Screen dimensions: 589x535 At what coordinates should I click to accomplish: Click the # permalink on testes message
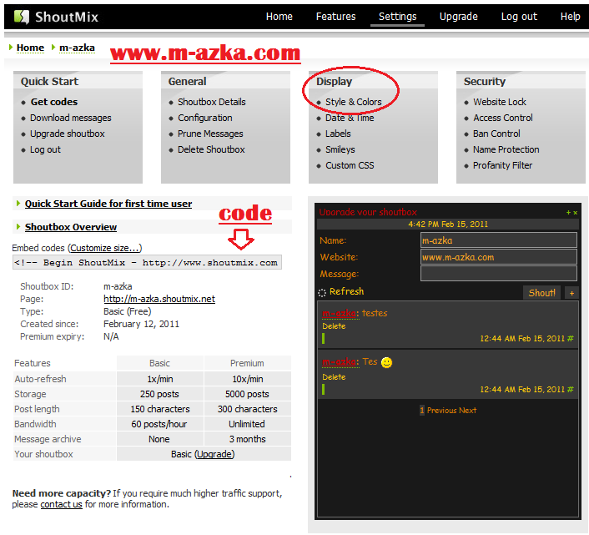point(570,338)
